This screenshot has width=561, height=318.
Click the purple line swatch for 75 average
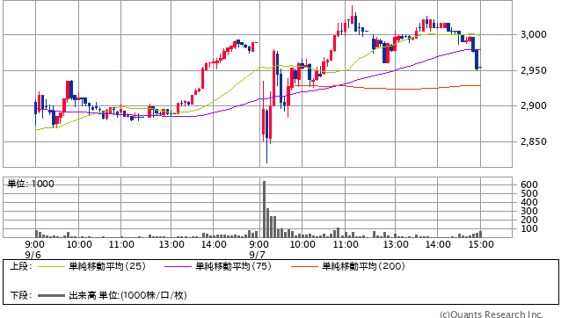[x=178, y=267]
